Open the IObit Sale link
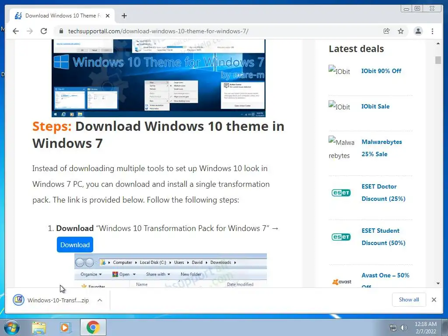Image resolution: width=448 pixels, height=336 pixels. [375, 106]
